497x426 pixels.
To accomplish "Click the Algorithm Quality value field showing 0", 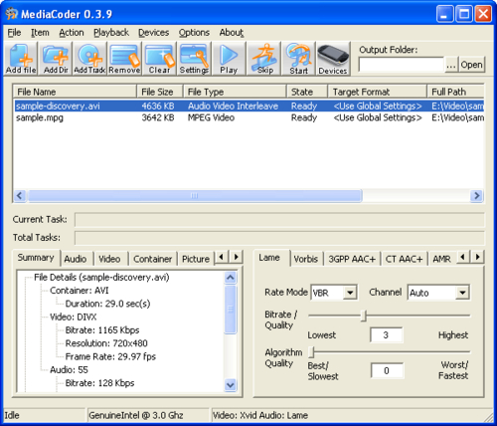I will point(387,370).
